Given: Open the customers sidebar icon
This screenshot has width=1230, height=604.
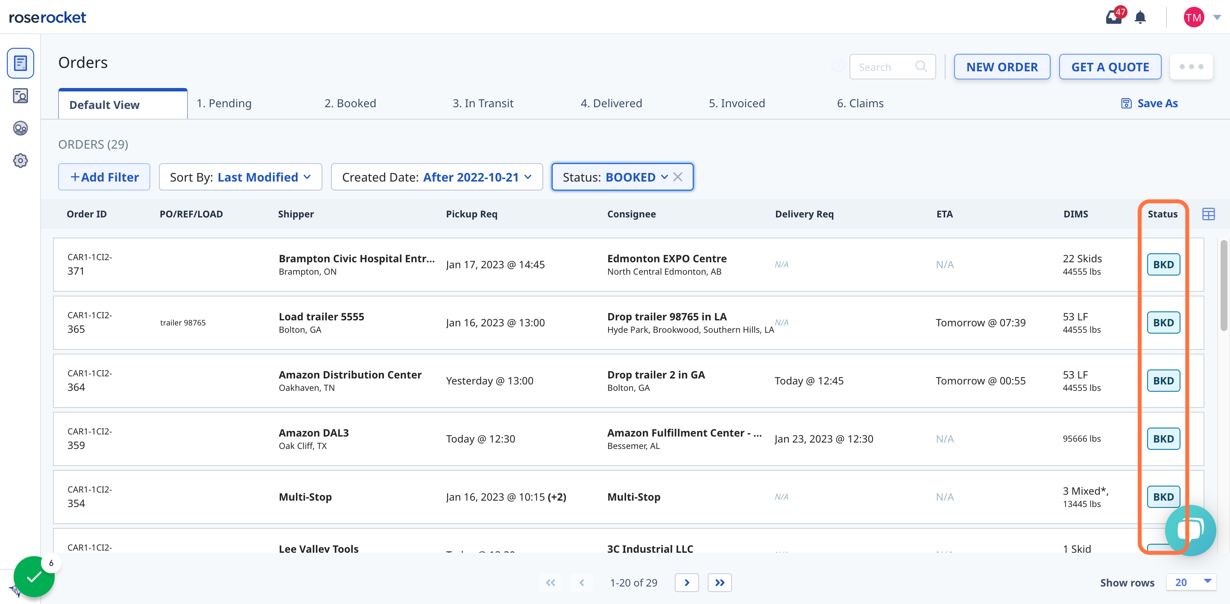Looking at the screenshot, I should coord(20,96).
